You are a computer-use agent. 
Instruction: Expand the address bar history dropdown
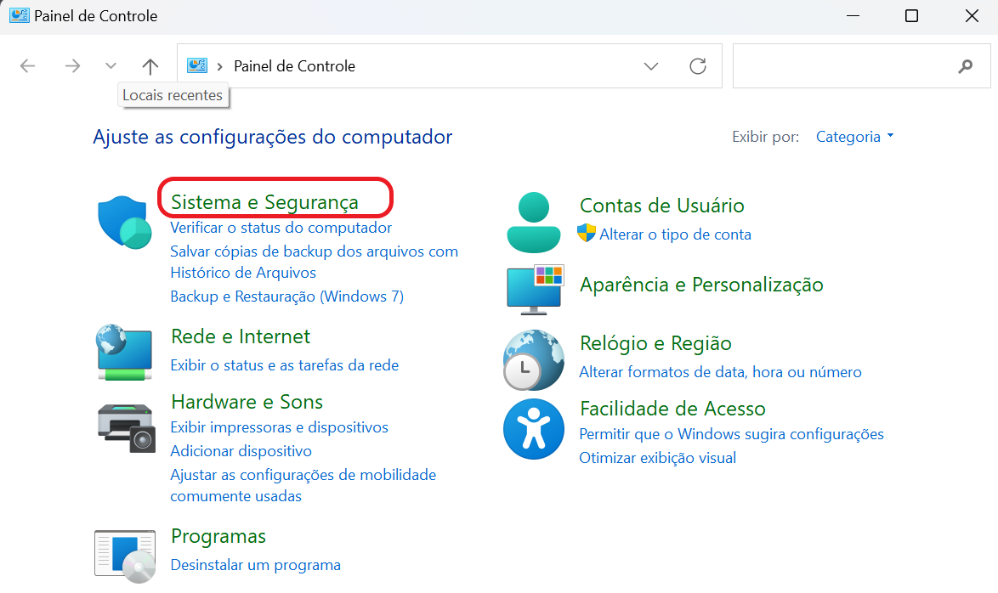650,66
